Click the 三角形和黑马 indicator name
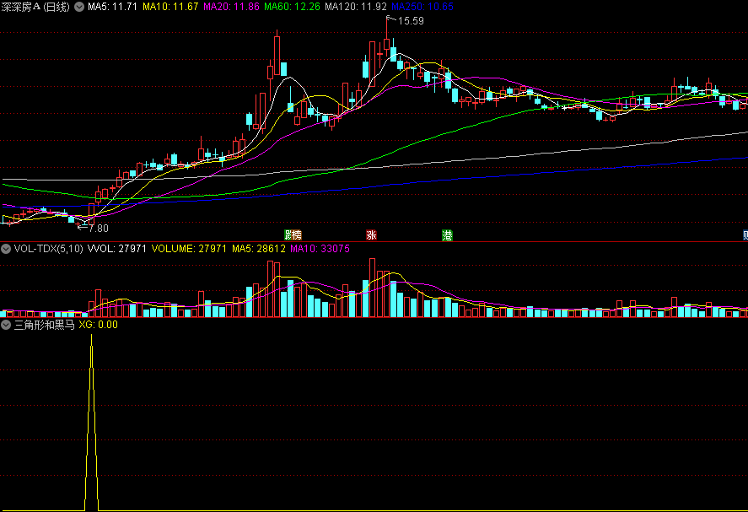The image size is (748, 512). click(45, 325)
